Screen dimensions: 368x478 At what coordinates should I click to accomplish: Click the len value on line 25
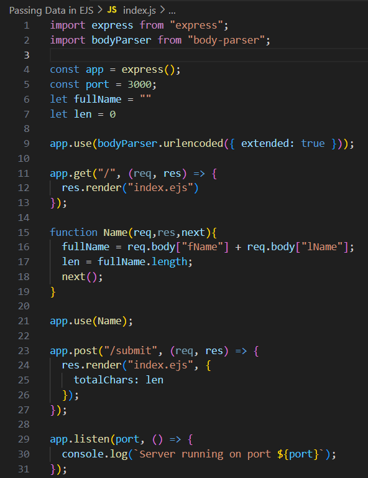pyautogui.click(x=154, y=380)
